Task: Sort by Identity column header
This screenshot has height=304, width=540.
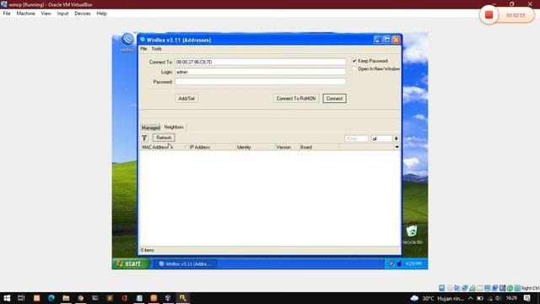Action: pos(255,147)
